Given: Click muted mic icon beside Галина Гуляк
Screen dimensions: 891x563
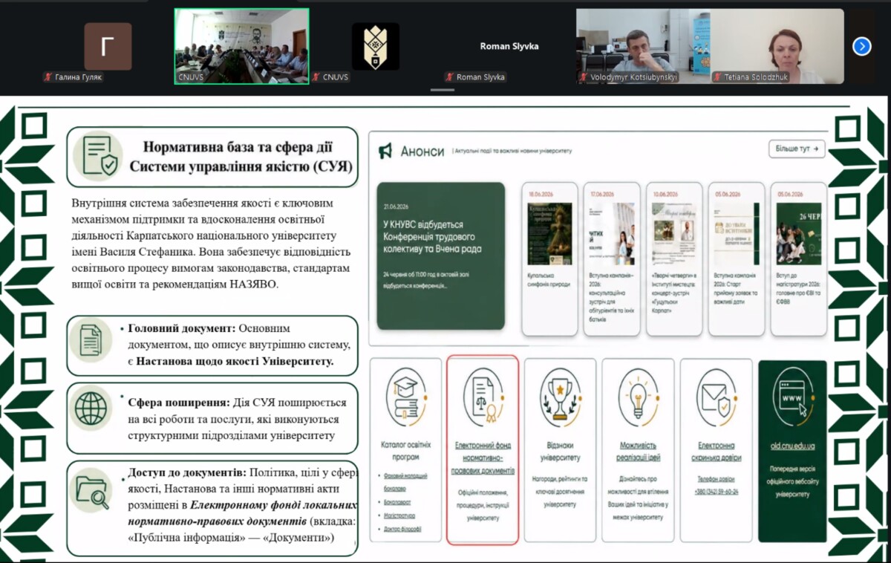Looking at the screenshot, I should point(48,77).
